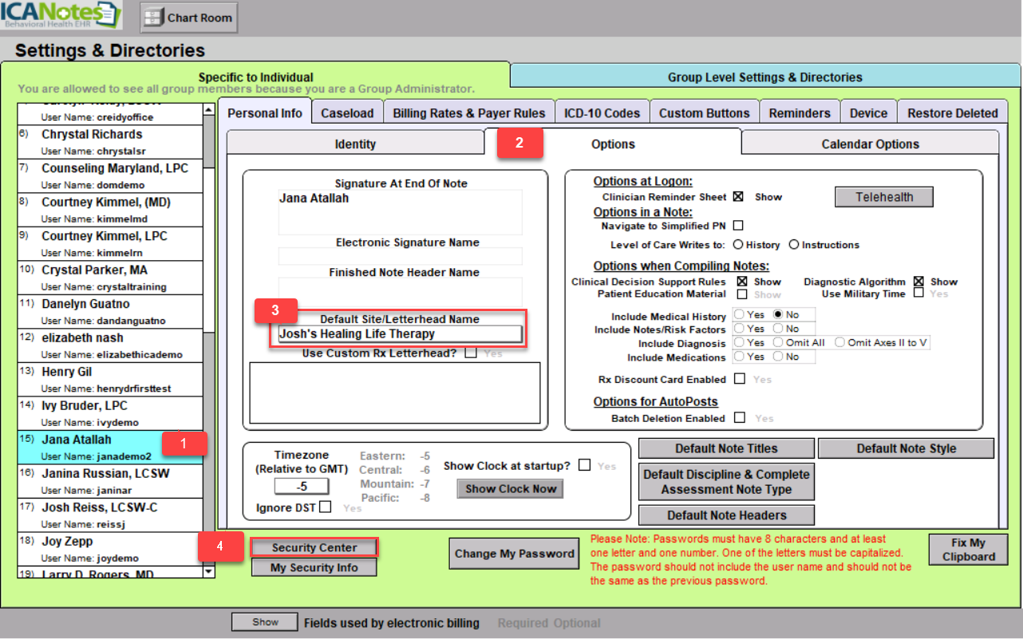
Task: Switch to Group Level Settings & Directories
Action: click(764, 77)
